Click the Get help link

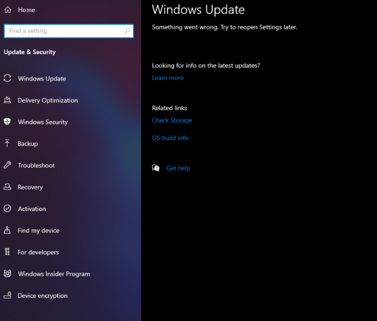[x=178, y=168]
